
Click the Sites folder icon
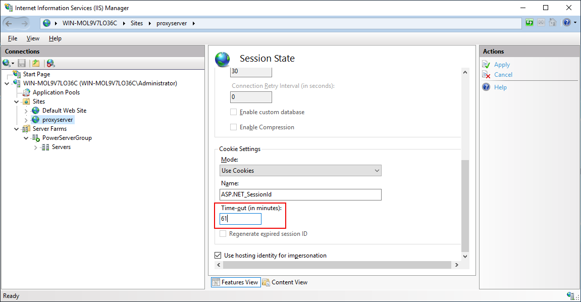tap(27, 102)
